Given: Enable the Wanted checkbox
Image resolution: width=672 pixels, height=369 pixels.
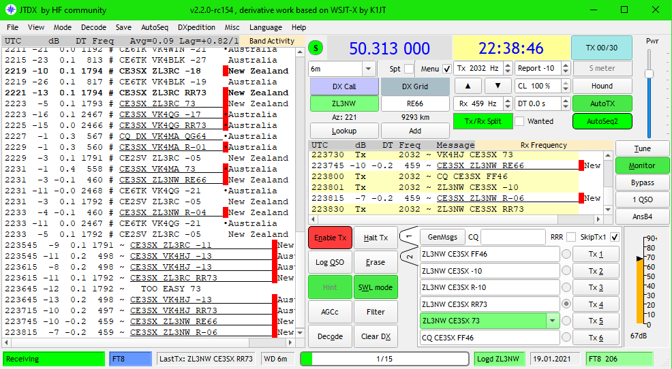Looking at the screenshot, I should (x=519, y=121).
